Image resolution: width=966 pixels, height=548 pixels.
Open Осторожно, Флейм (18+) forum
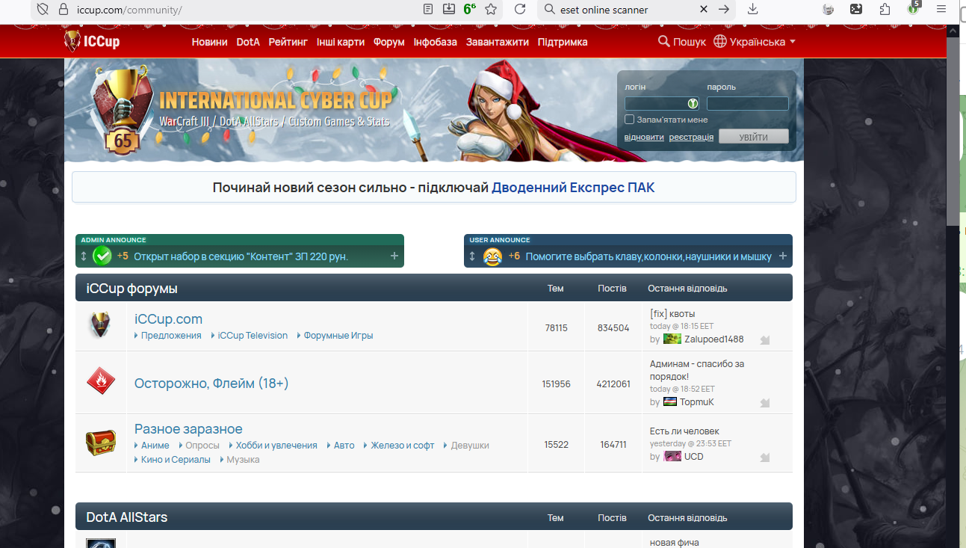pyautogui.click(x=211, y=384)
